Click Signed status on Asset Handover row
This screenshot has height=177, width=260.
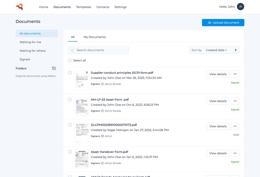(x=235, y=162)
